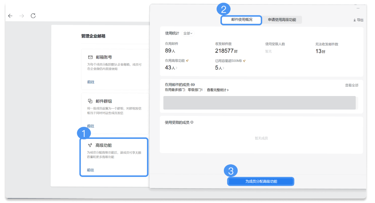Switch to the 申请使用高级功能 tab
This screenshot has height=203, width=375.
(x=282, y=20)
